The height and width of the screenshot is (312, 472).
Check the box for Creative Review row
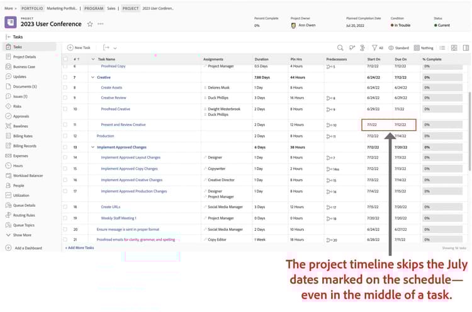tap(65, 97)
